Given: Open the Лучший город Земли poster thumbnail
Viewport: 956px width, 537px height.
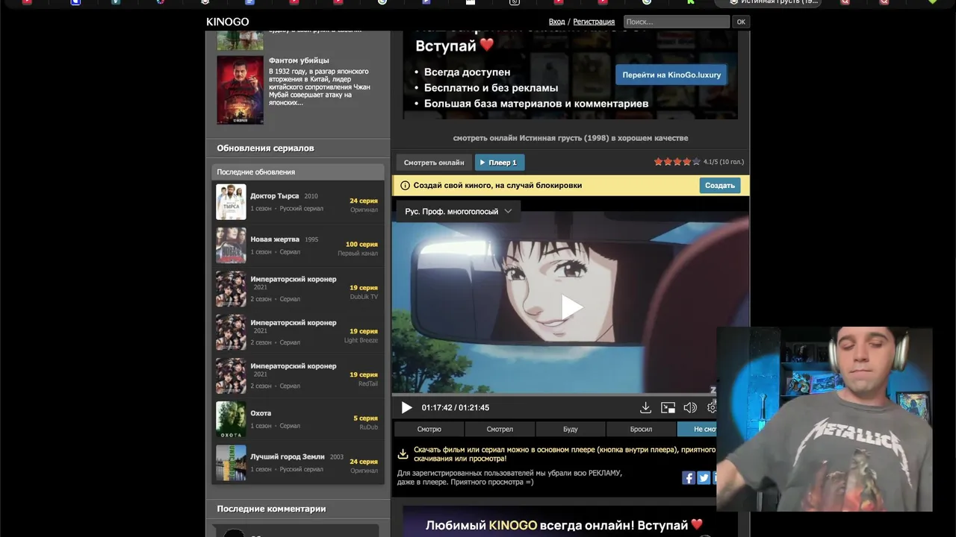Looking at the screenshot, I should pos(231,462).
